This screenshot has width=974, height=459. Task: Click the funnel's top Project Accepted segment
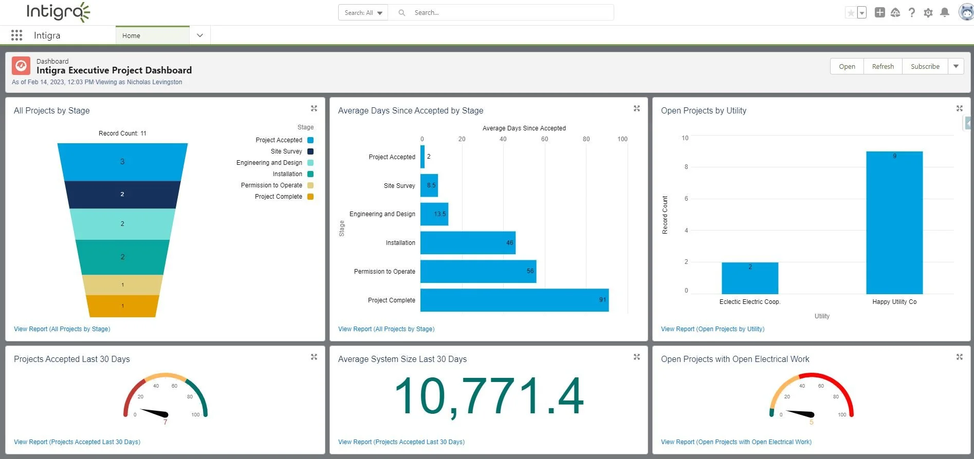point(122,162)
